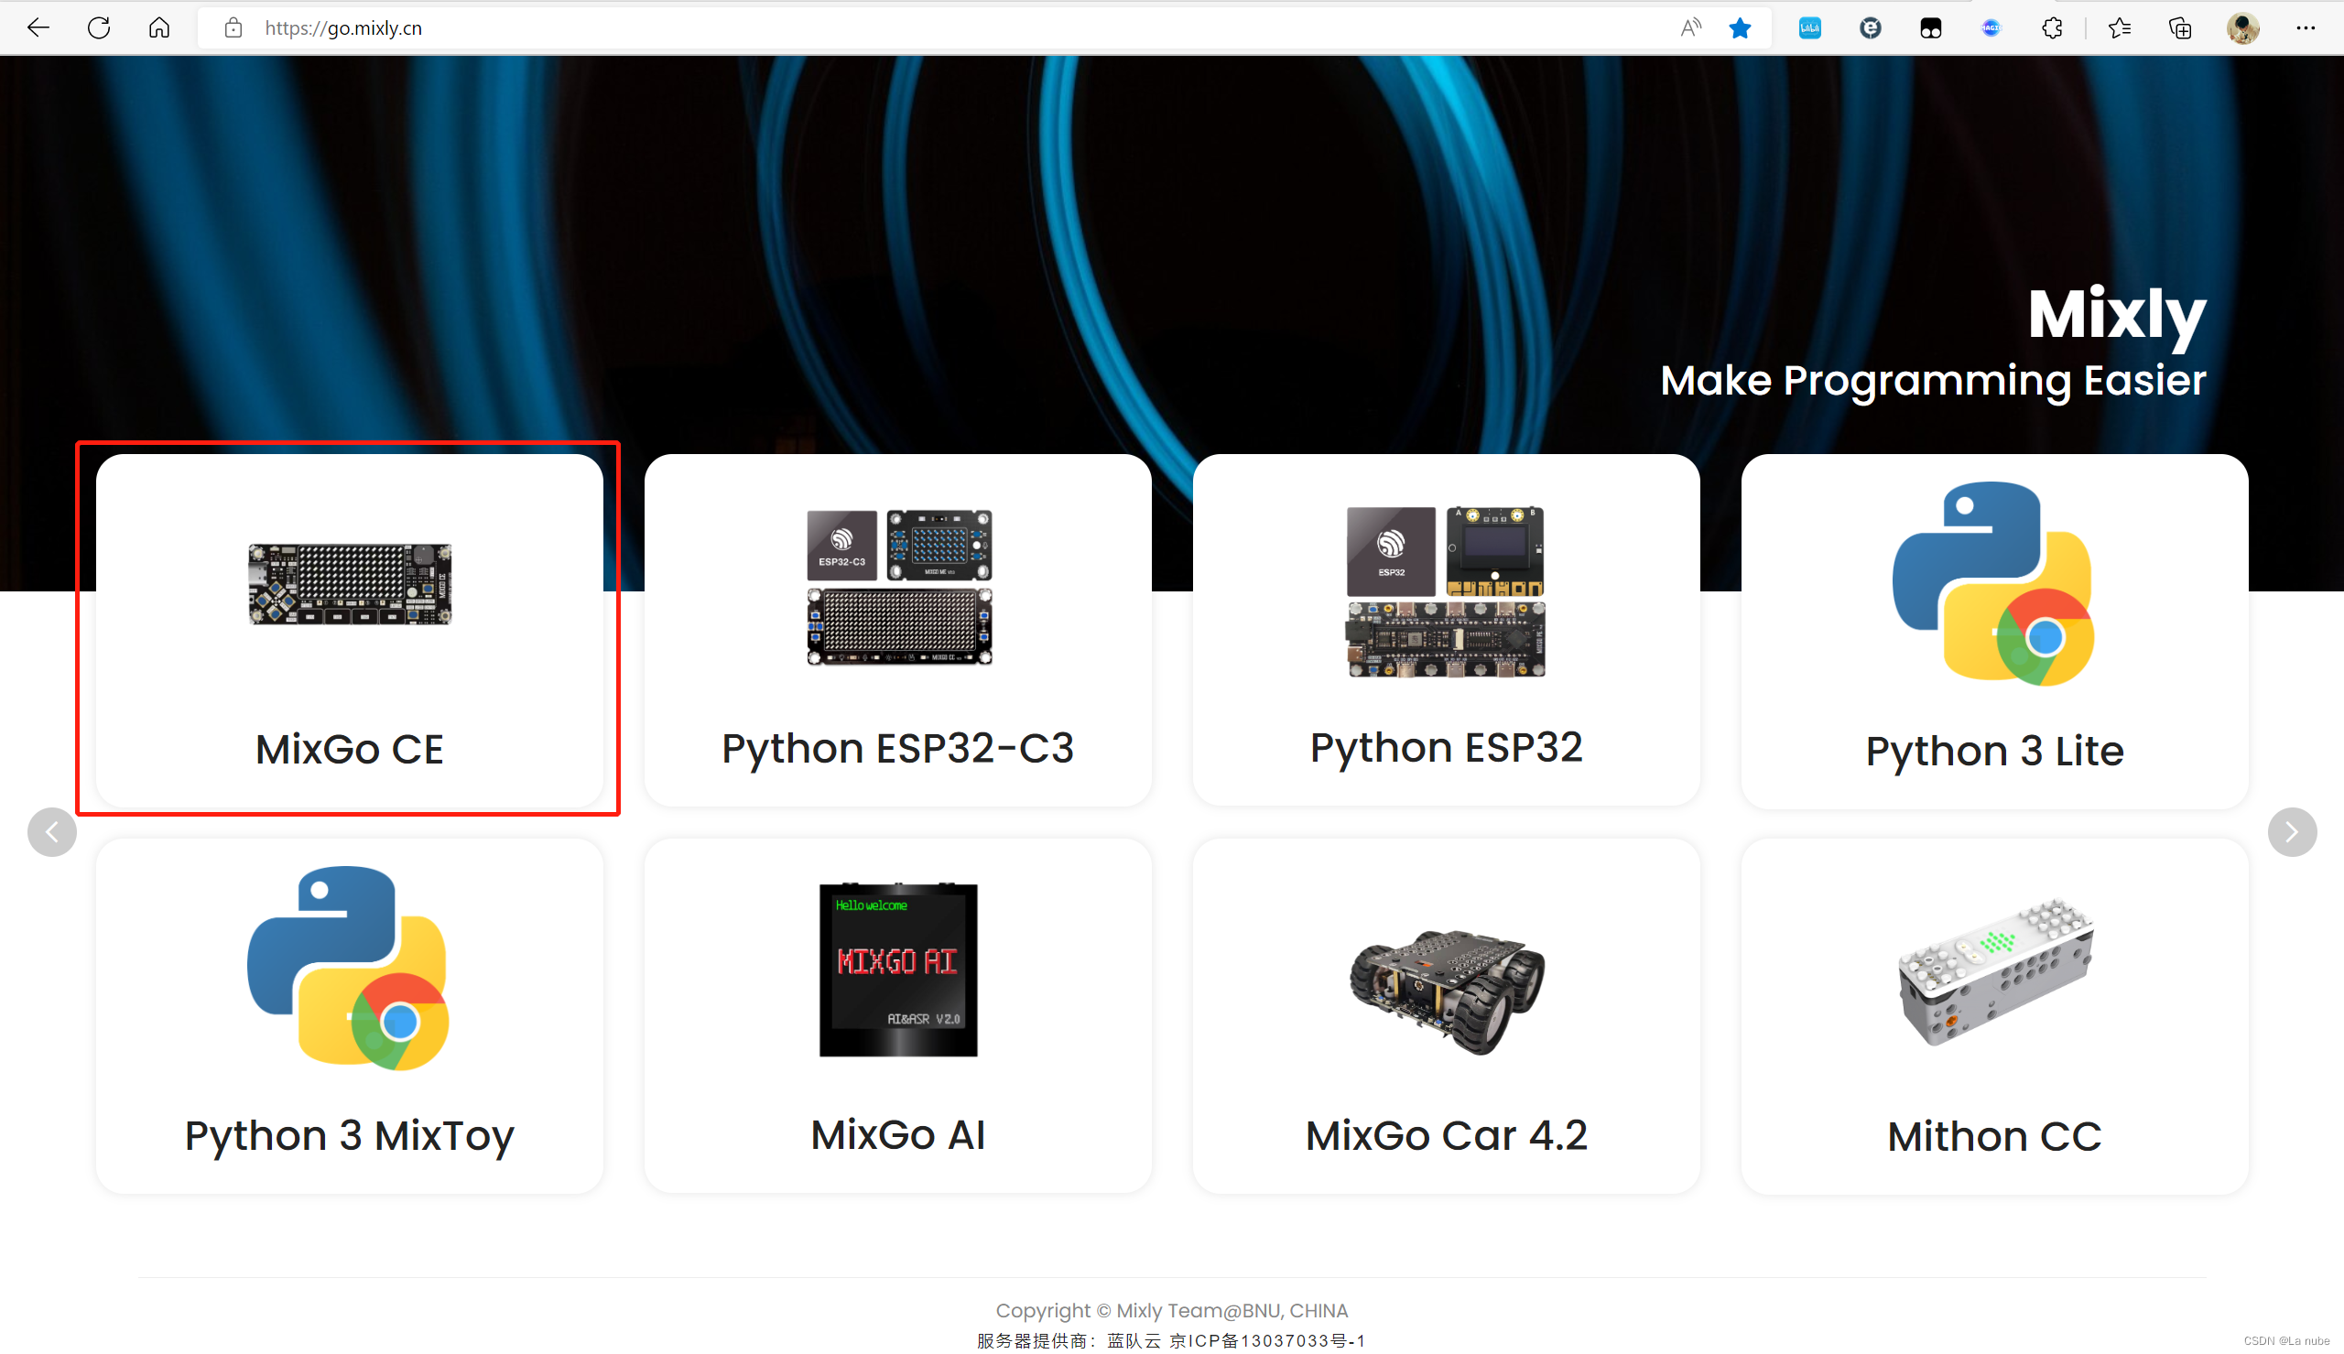
Task: Click the 京ICP备13037033号-1 link
Action: 1268,1340
